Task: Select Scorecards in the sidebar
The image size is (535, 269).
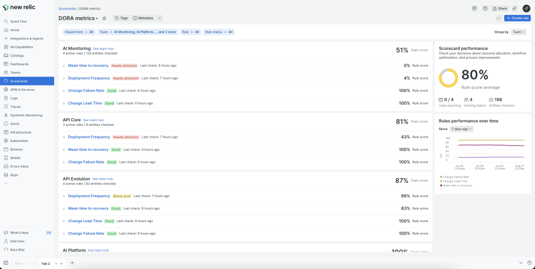Action: pos(27,81)
